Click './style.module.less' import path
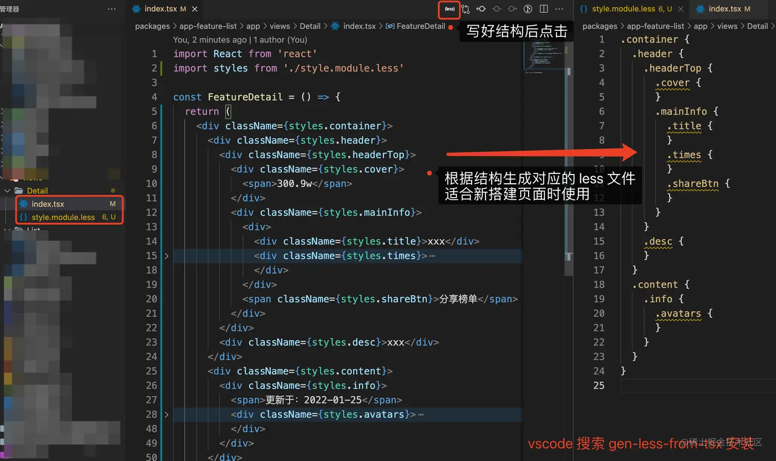Image resolution: width=776 pixels, height=461 pixels. 343,68
